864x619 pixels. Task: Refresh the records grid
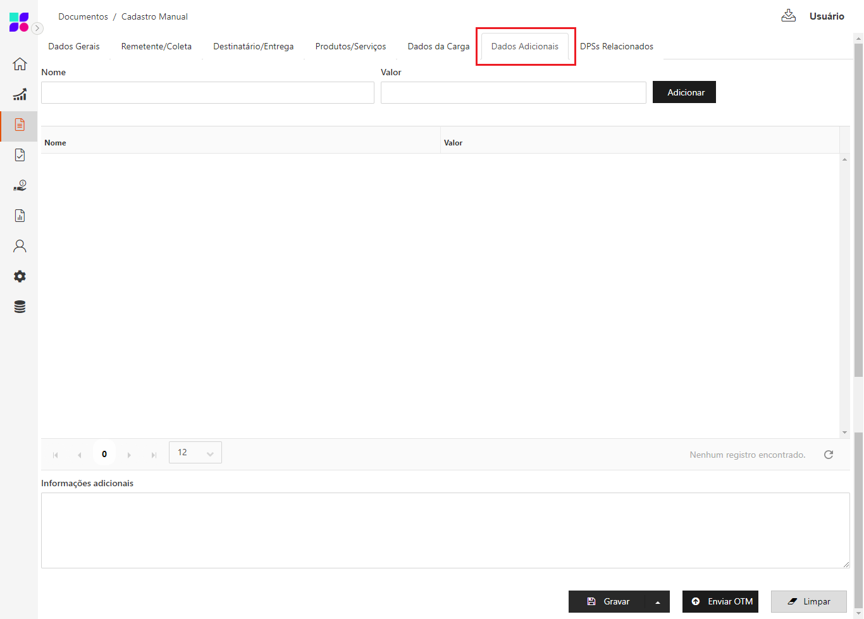tap(829, 455)
